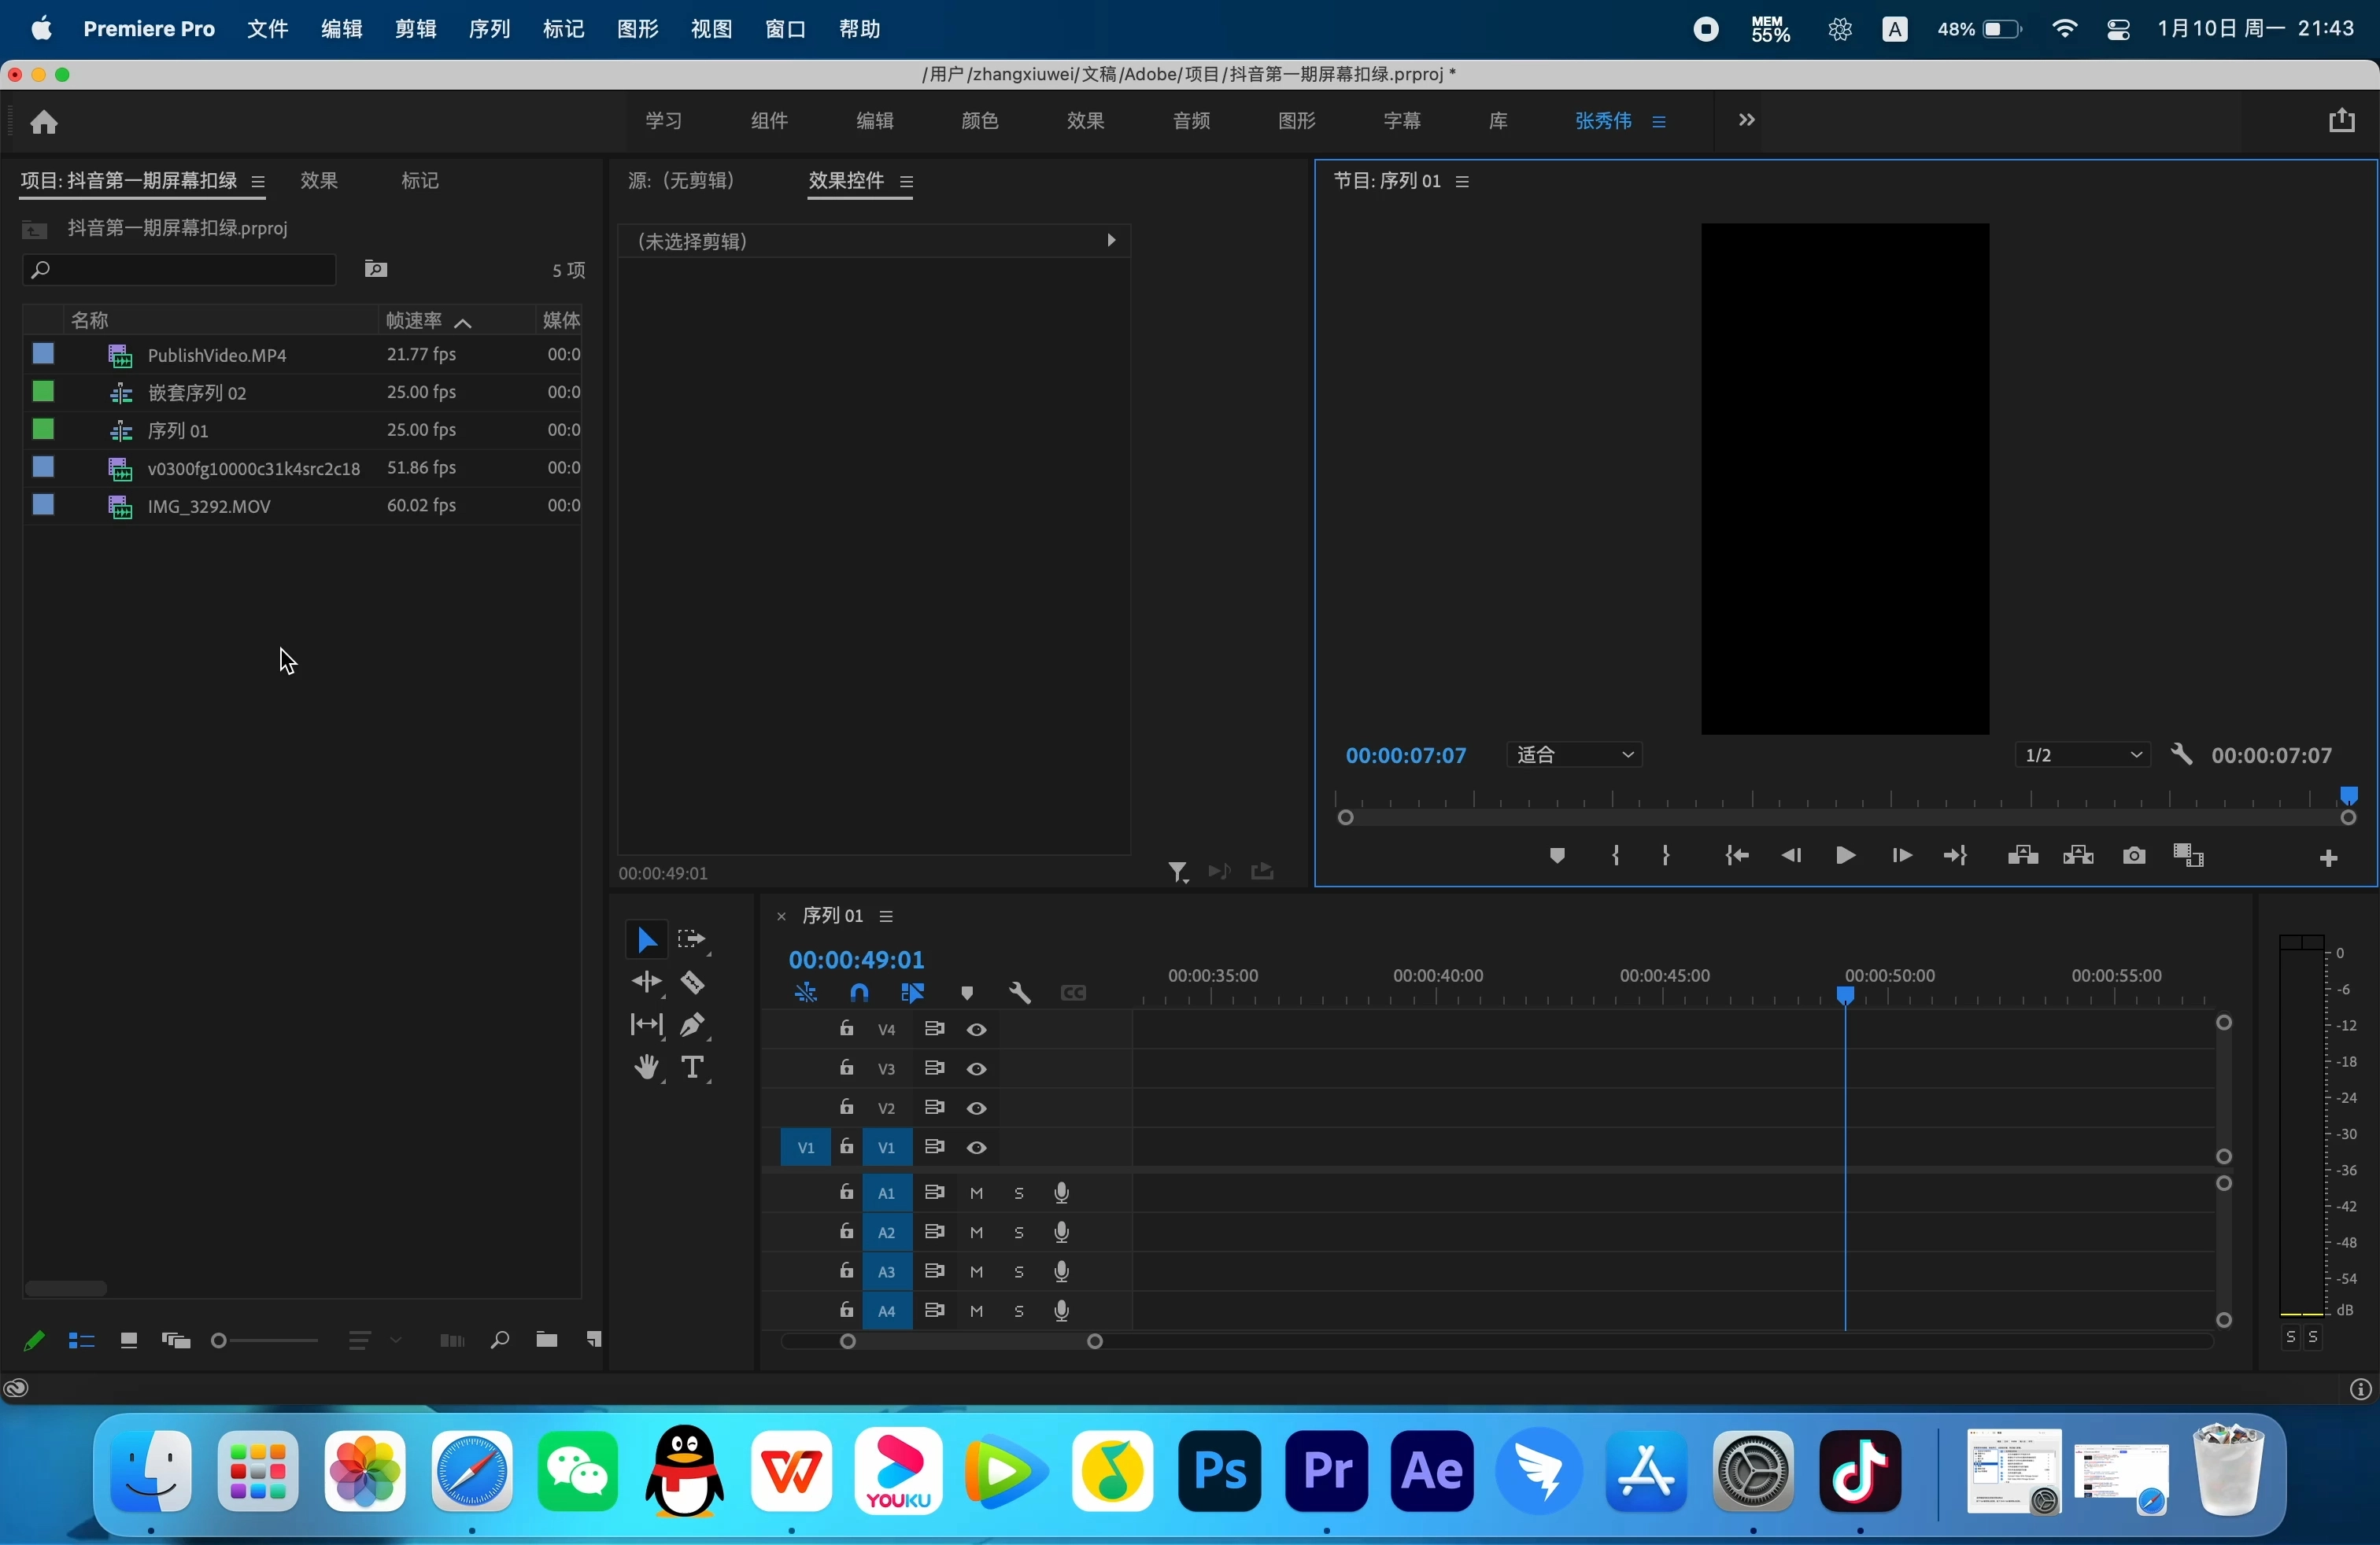This screenshot has height=1545, width=2380.
Task: Switch to the 字幕 workspace
Action: [x=1402, y=121]
